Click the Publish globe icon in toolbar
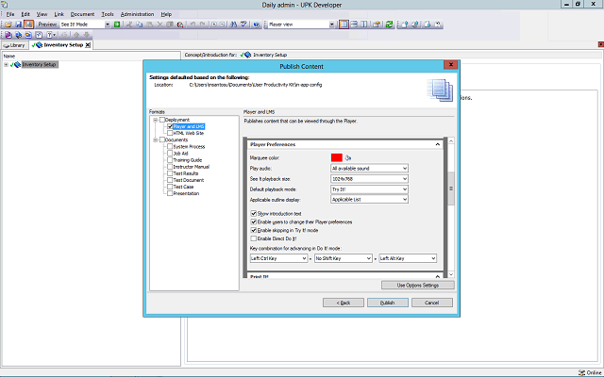The width and height of the screenshot is (604, 377). click(x=257, y=25)
